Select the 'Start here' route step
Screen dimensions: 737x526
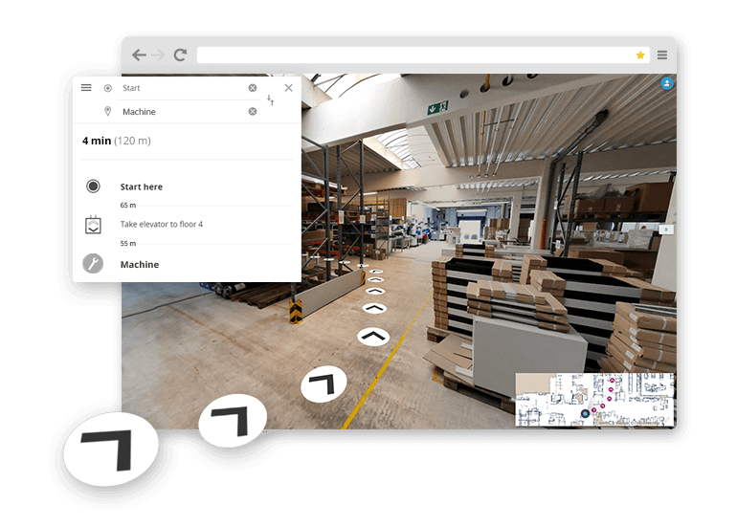point(142,187)
